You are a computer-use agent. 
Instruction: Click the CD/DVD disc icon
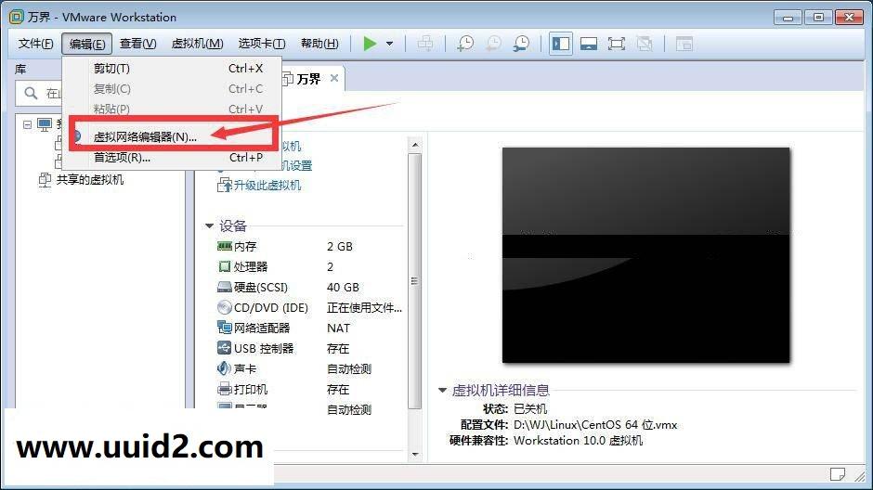point(225,307)
